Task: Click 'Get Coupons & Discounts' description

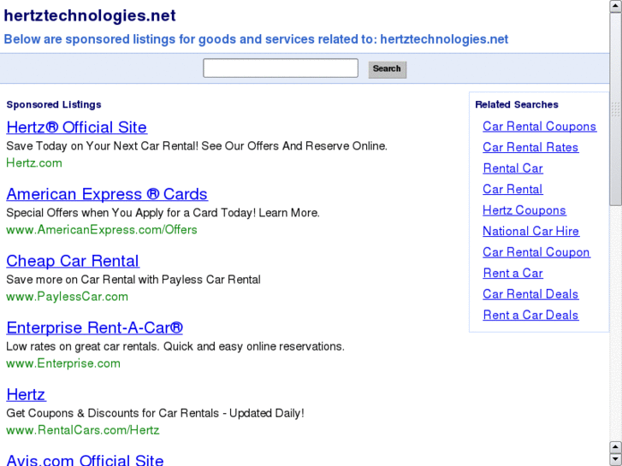Action: (x=155, y=413)
